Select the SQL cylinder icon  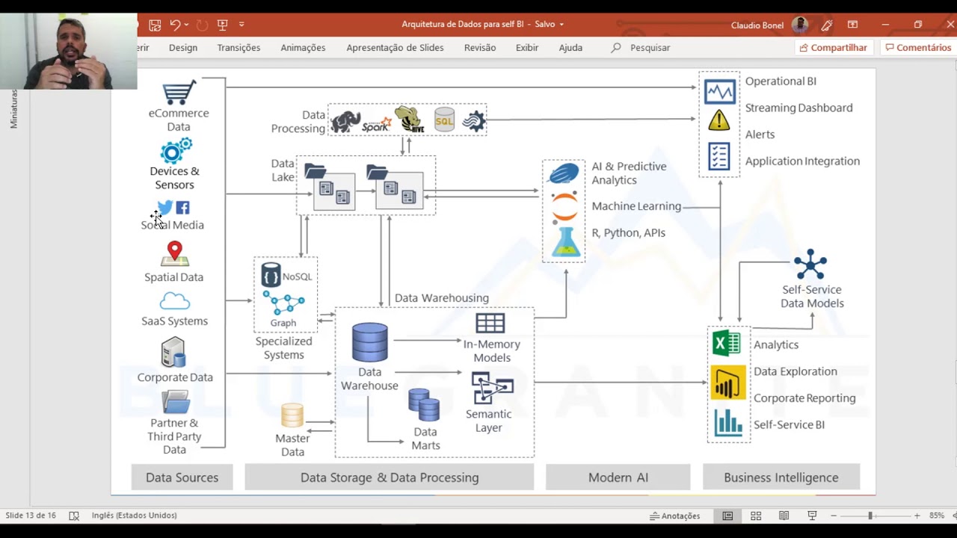click(x=445, y=120)
